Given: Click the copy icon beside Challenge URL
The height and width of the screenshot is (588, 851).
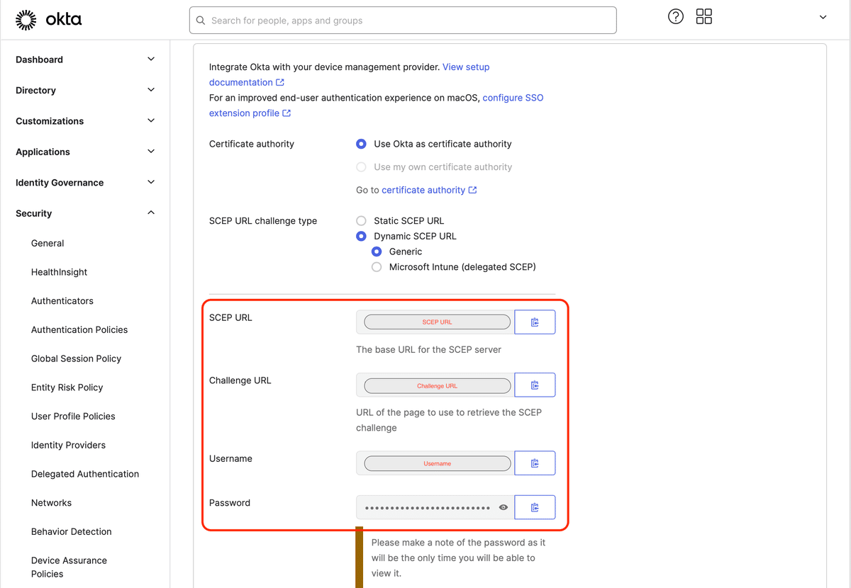Looking at the screenshot, I should (535, 385).
